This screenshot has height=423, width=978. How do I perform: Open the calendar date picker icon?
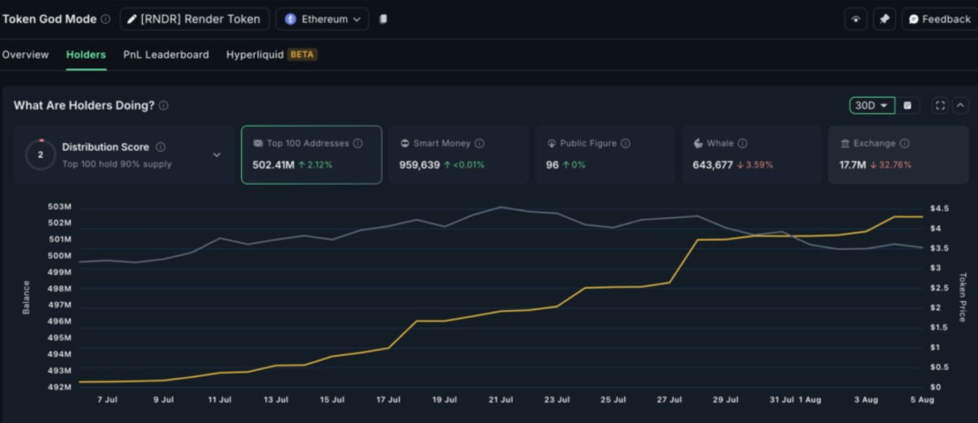point(908,105)
